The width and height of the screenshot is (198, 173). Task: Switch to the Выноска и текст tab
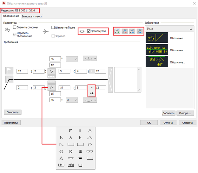(32, 16)
